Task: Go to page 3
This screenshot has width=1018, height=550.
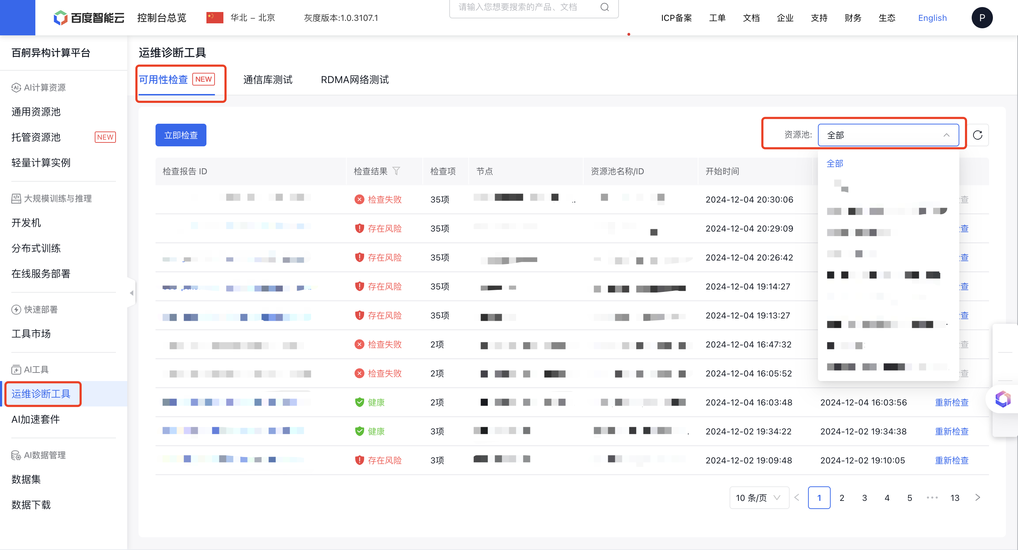Action: [864, 498]
